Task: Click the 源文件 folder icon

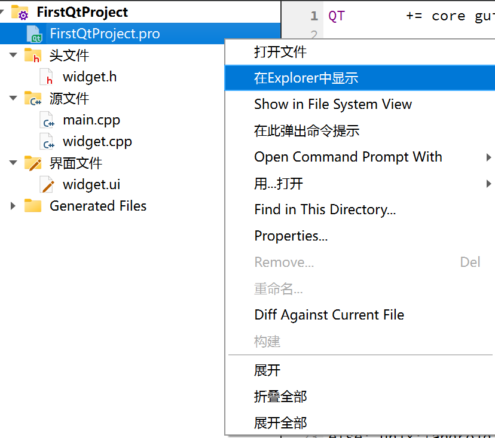Action: [32, 98]
